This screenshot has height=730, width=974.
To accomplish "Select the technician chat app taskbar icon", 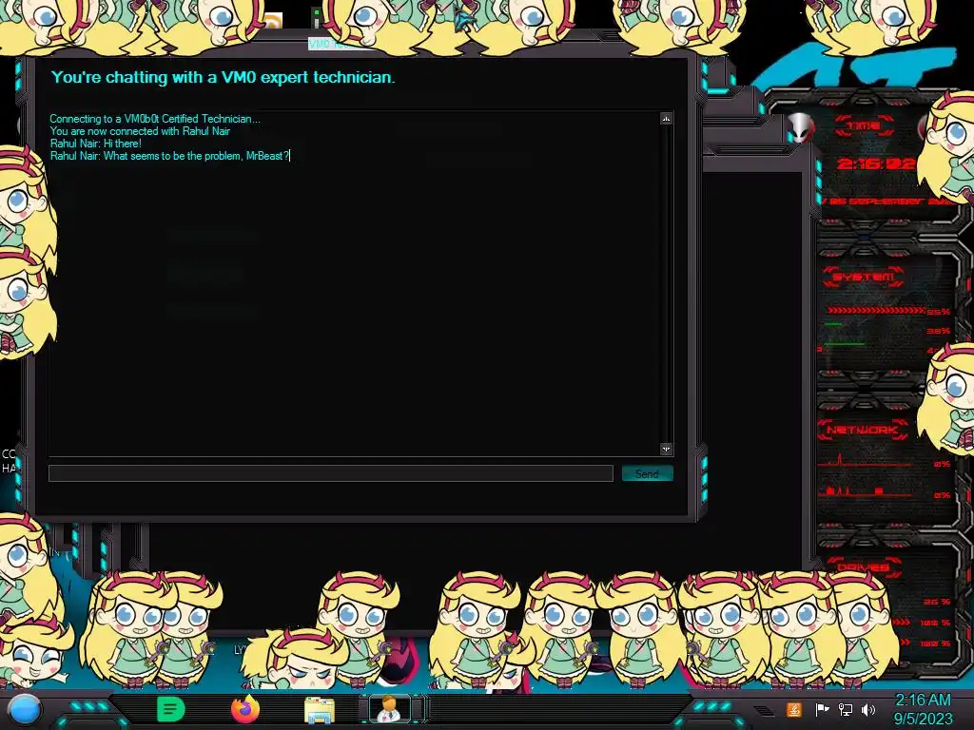I will click(x=389, y=709).
